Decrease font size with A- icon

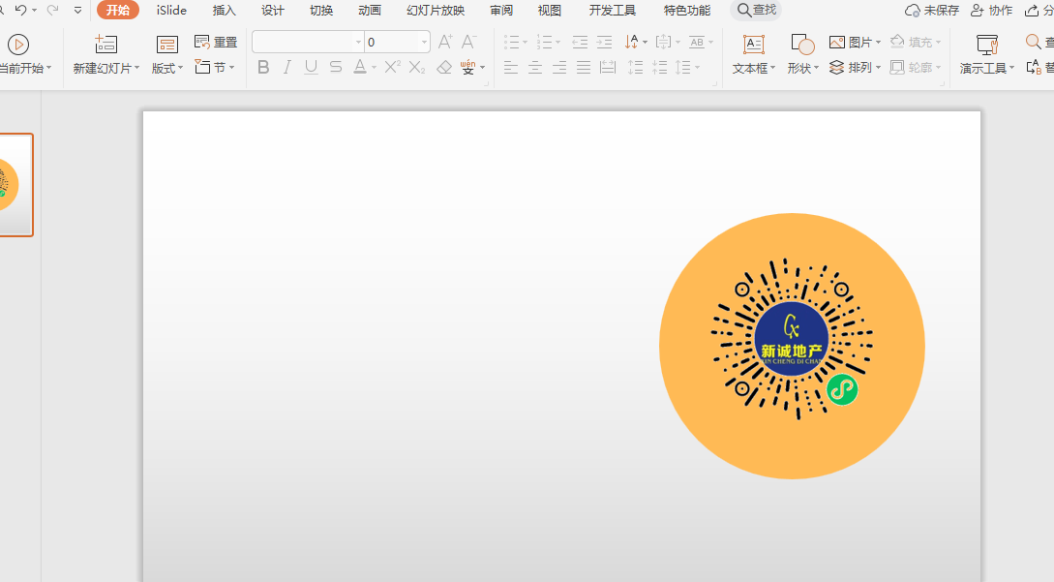pos(468,43)
